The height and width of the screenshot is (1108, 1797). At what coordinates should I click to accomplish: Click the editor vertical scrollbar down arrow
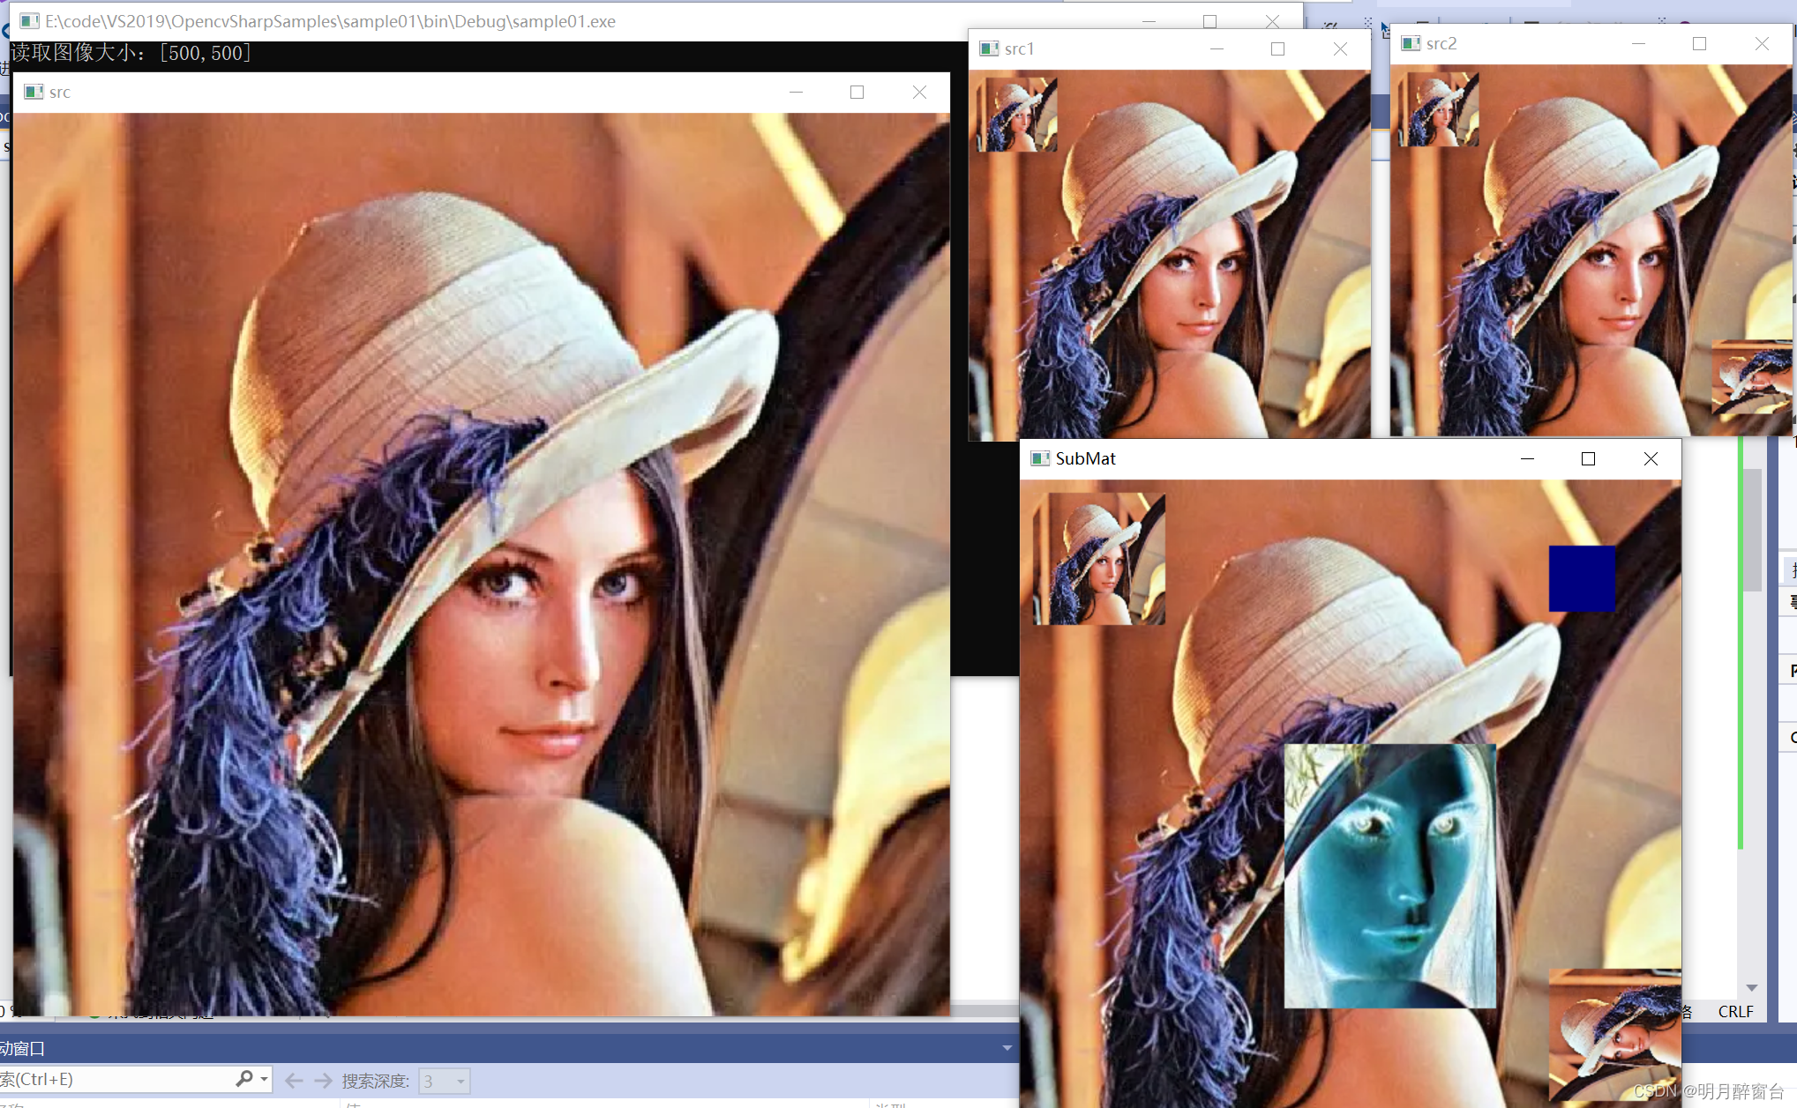1752,987
